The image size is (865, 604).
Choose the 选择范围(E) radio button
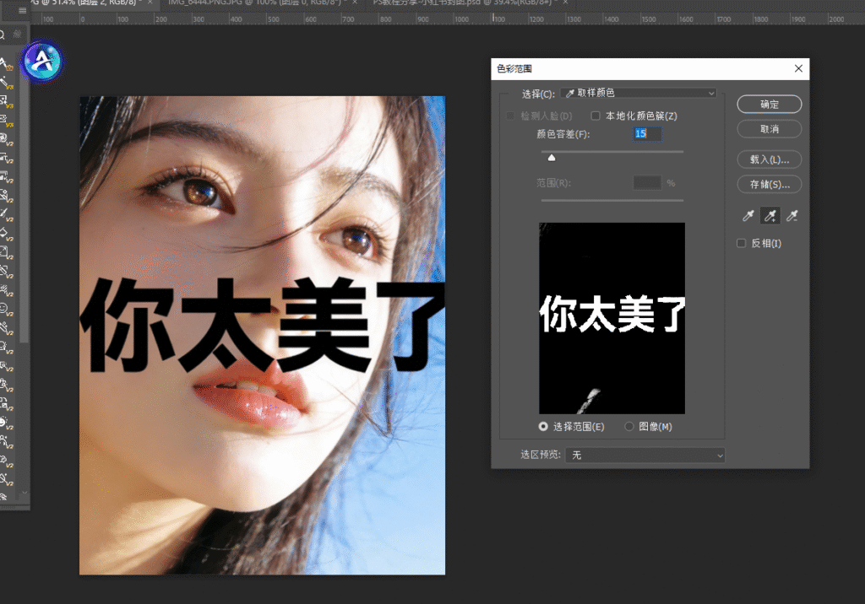544,427
